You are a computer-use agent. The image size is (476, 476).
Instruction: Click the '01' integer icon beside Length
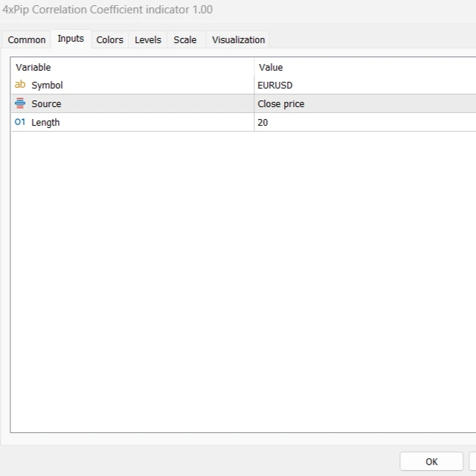tap(20, 122)
